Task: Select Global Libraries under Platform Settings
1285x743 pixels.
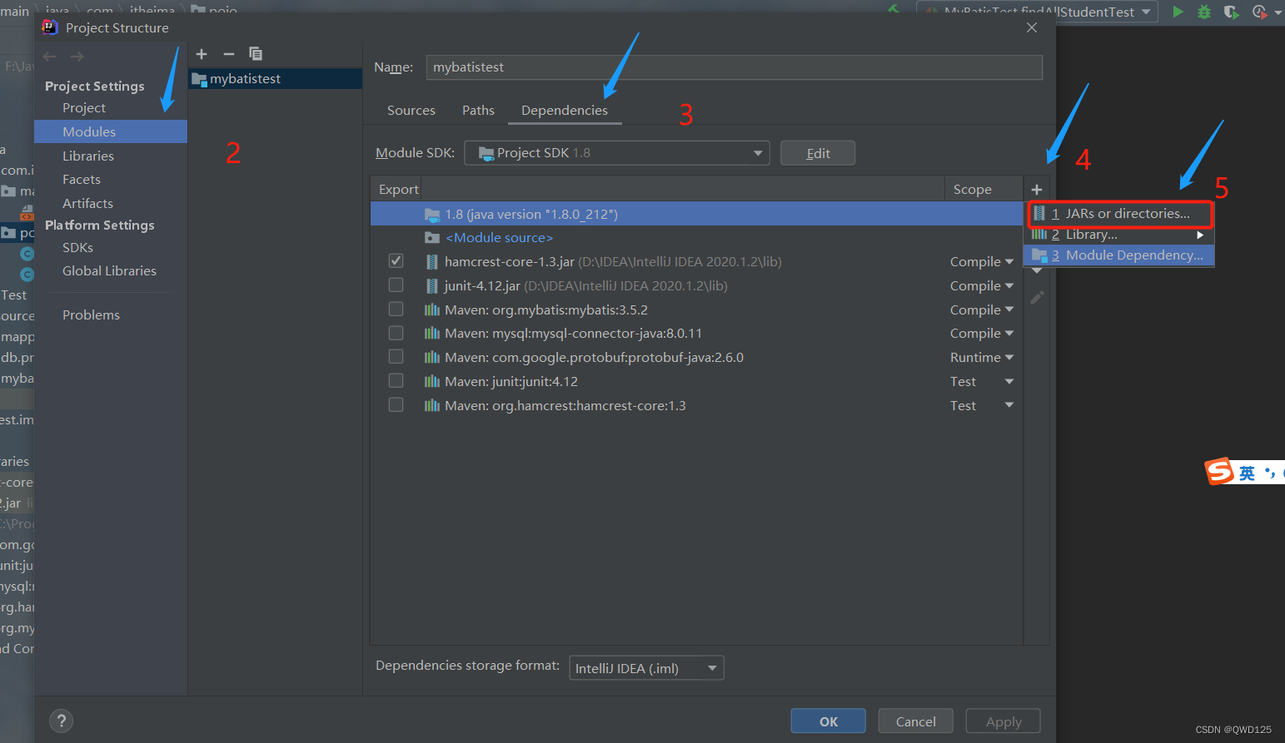Action: (111, 270)
